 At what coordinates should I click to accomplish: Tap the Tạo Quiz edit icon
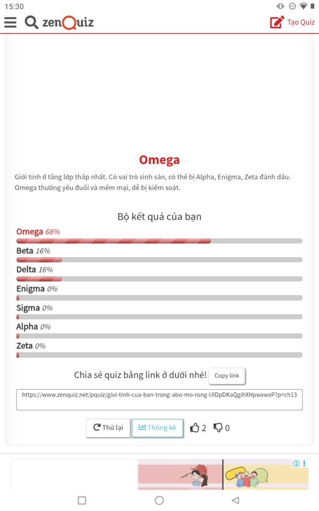coord(276,22)
